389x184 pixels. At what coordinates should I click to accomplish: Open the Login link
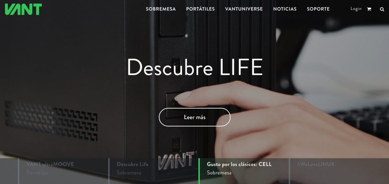pos(356,9)
